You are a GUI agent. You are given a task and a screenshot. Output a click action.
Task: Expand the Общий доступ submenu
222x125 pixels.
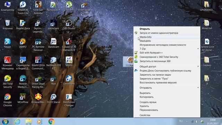(167, 66)
